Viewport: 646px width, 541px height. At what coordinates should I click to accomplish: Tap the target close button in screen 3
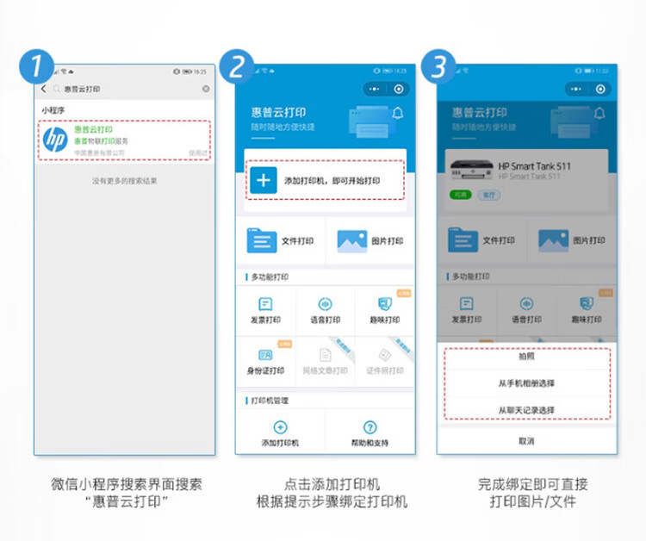600,89
